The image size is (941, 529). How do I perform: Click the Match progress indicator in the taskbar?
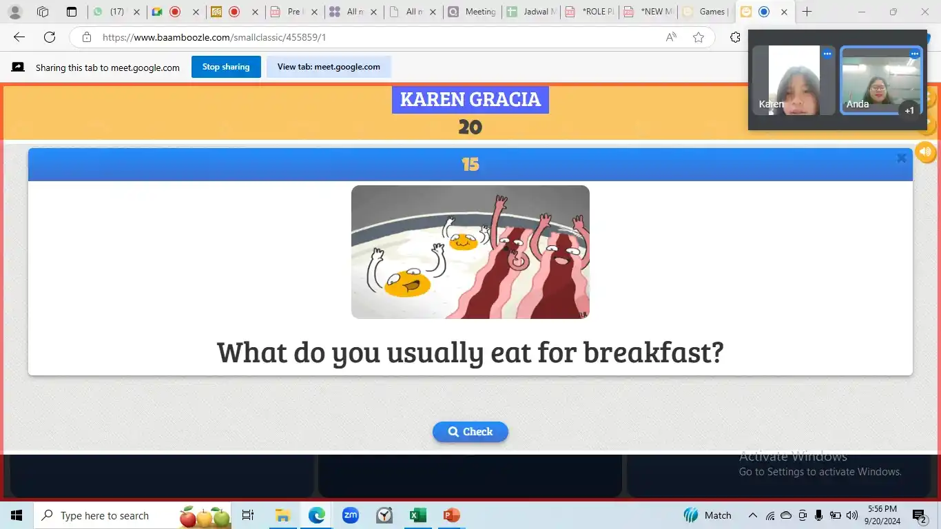pos(707,515)
